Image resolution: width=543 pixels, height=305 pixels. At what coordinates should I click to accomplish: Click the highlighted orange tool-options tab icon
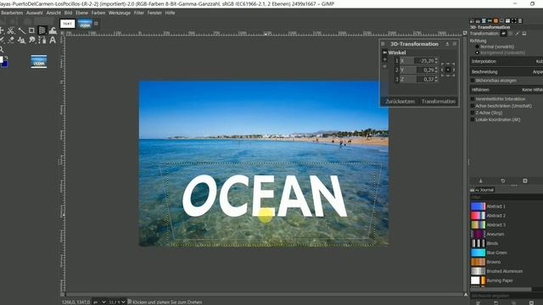click(495, 21)
